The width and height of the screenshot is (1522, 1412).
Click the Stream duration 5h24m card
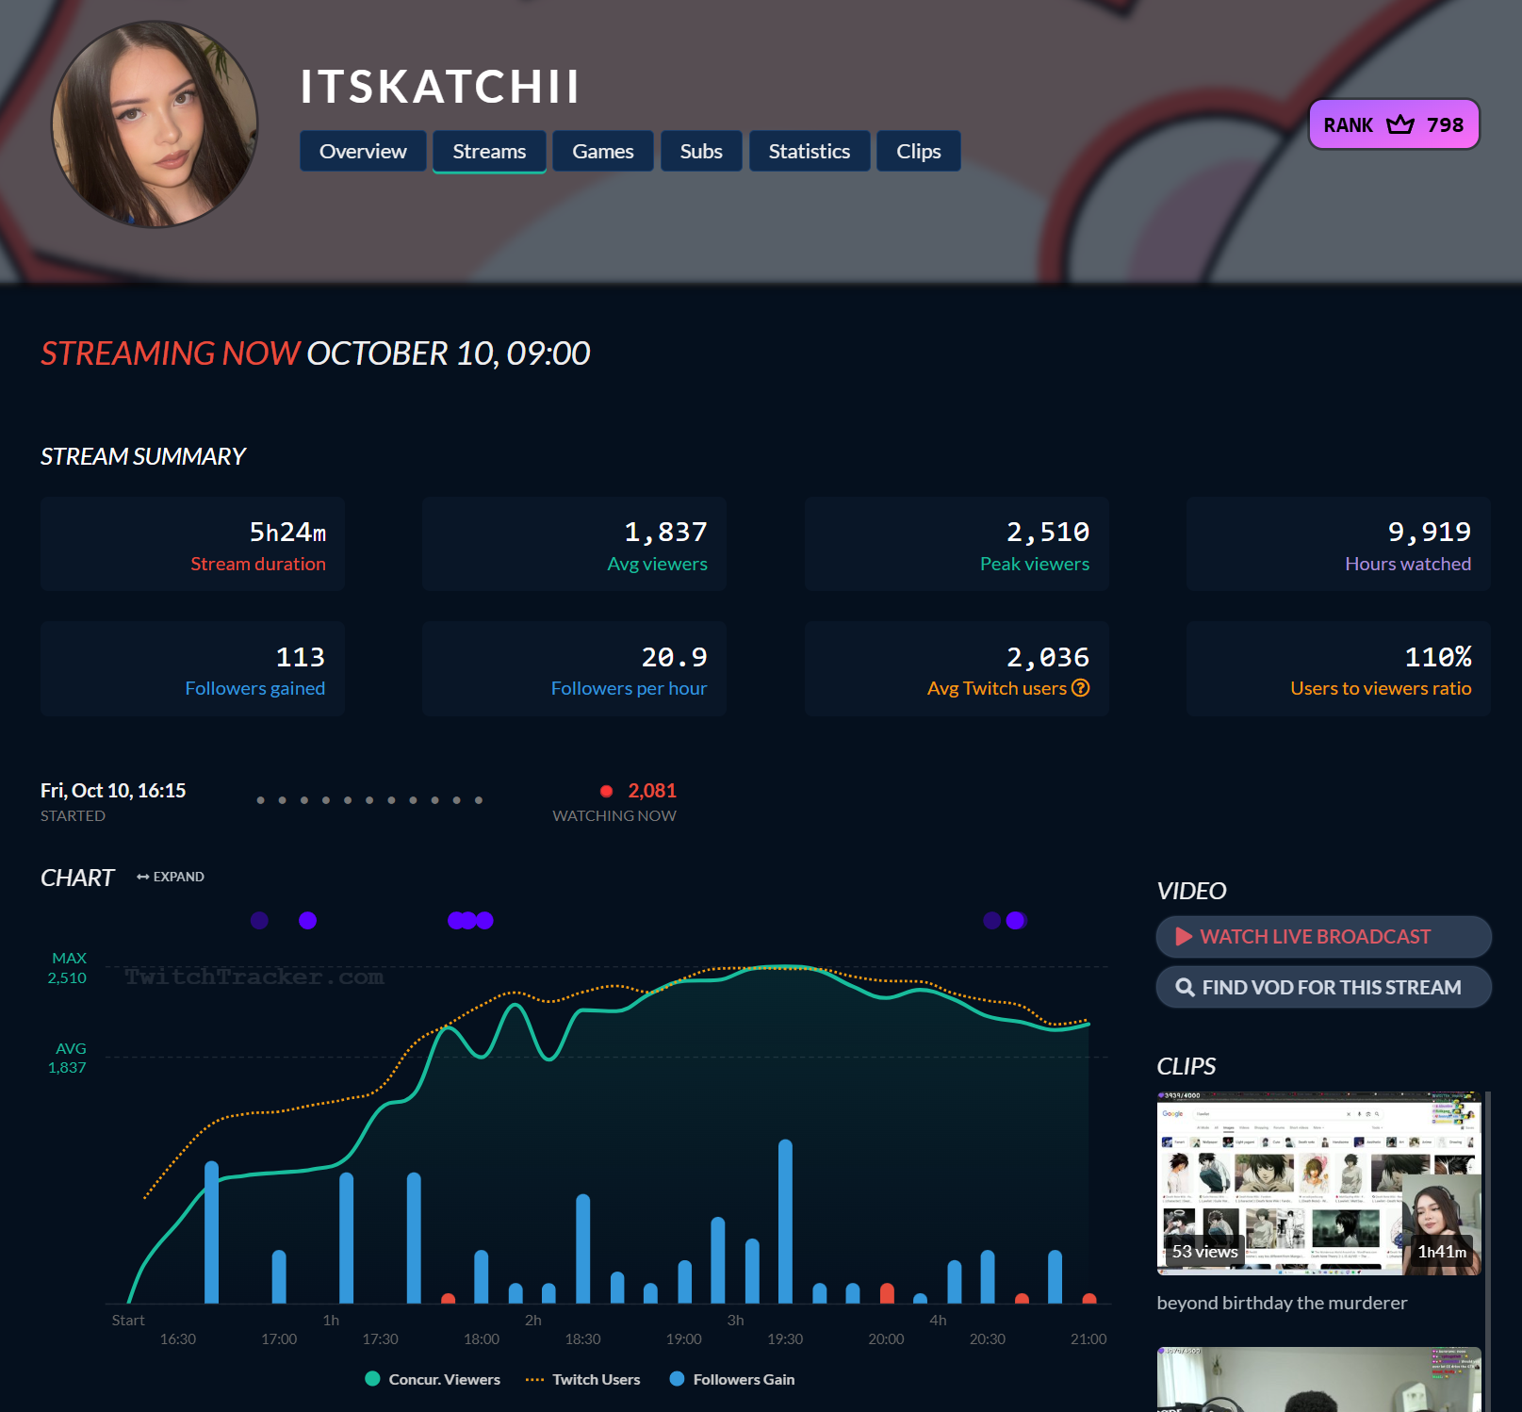click(x=192, y=545)
